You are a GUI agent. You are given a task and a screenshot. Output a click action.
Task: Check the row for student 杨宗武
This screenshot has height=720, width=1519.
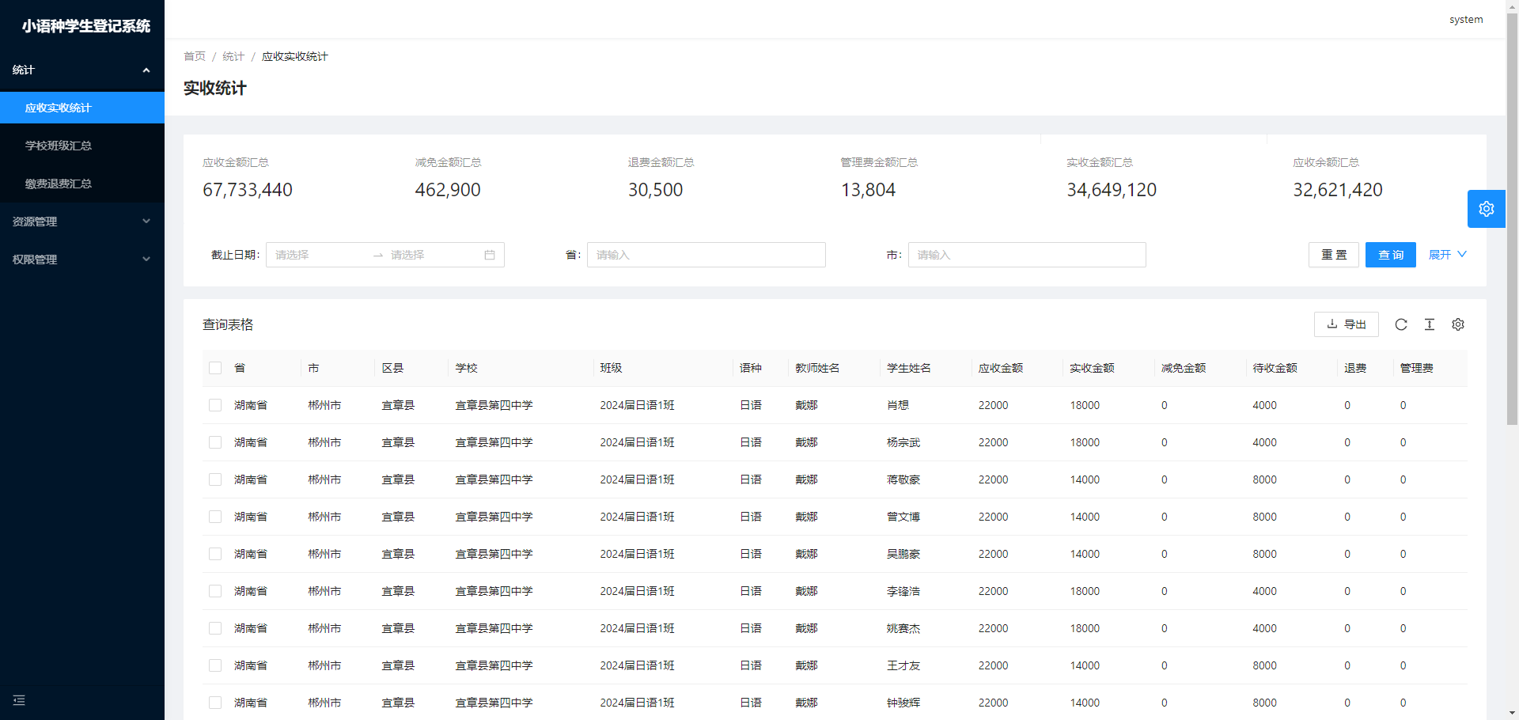click(215, 442)
